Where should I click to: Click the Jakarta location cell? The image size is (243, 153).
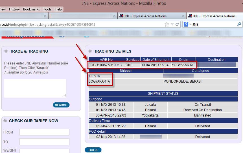(150, 105)
